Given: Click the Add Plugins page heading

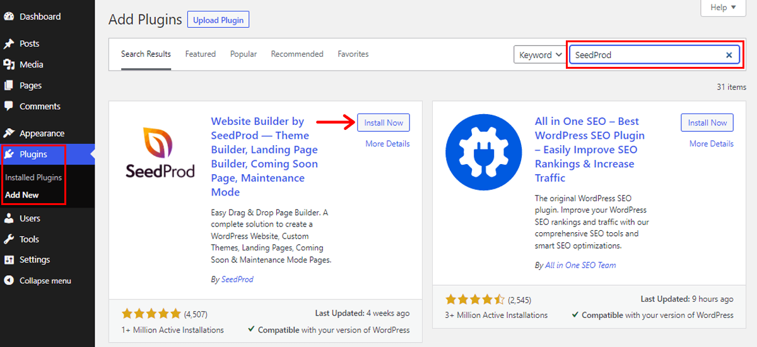Looking at the screenshot, I should (x=145, y=20).
